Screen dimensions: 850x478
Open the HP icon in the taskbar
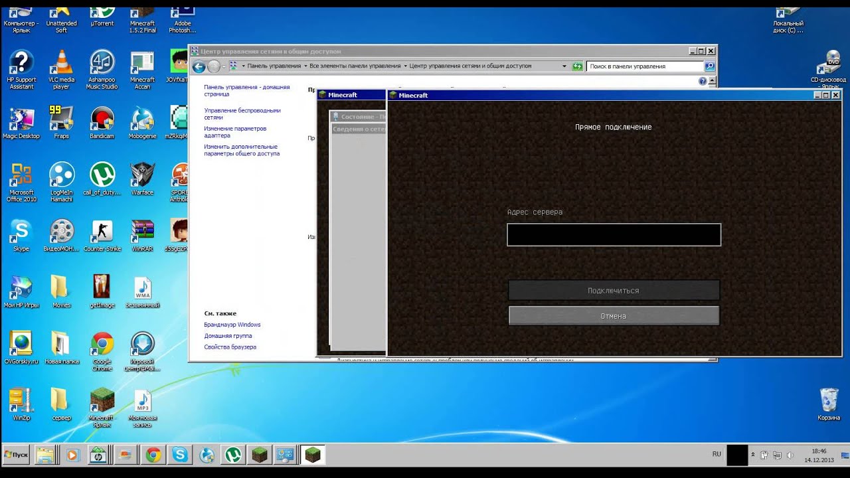coord(99,455)
